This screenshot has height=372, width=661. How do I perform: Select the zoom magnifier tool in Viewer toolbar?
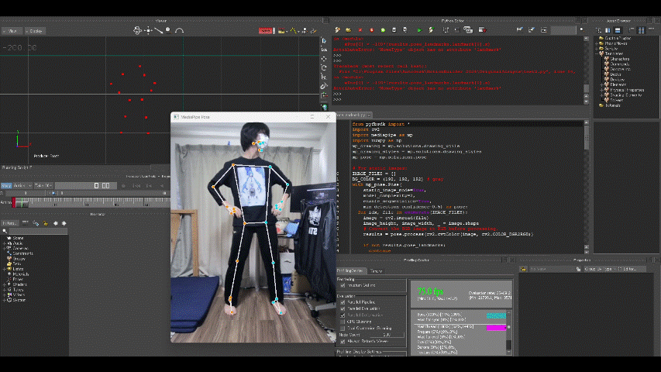pyautogui.click(x=168, y=30)
